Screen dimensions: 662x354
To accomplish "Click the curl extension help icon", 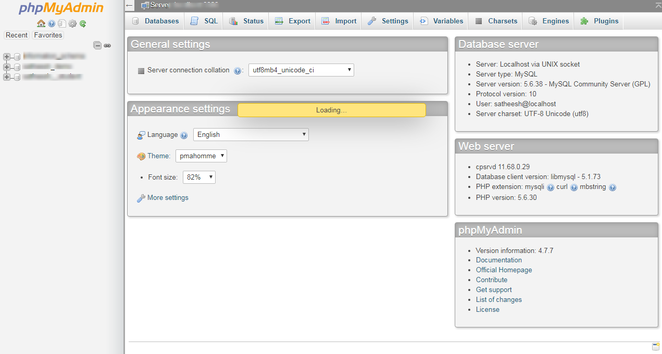I will point(574,187).
